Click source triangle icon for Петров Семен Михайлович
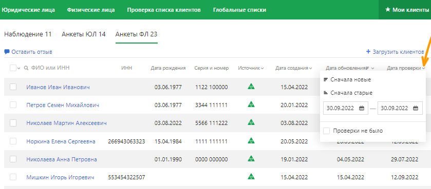 pos(251,104)
